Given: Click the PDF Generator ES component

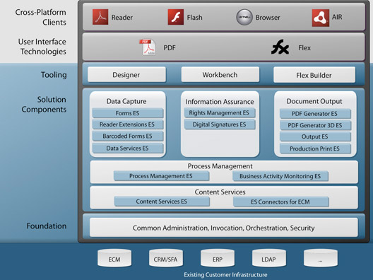Looking at the screenshot, I should pos(315,114).
